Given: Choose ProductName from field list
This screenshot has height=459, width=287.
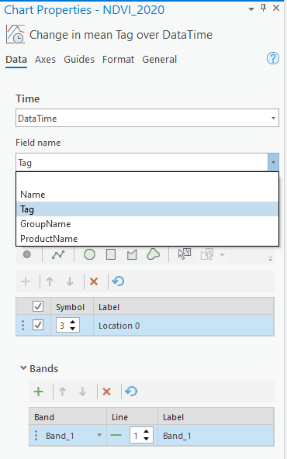Looking at the screenshot, I should pos(147,239).
